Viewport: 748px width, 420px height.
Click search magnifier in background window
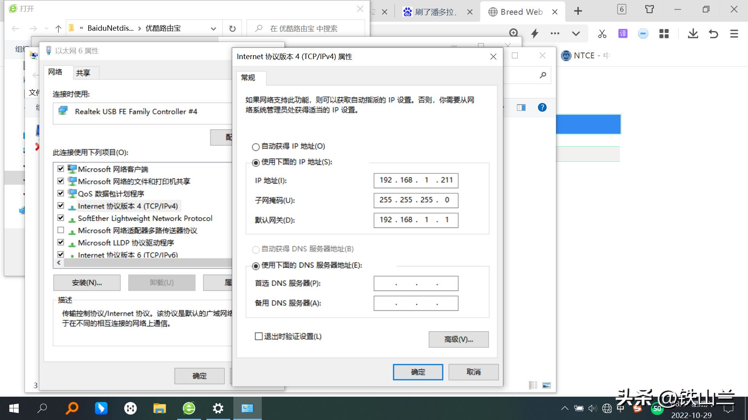click(543, 75)
